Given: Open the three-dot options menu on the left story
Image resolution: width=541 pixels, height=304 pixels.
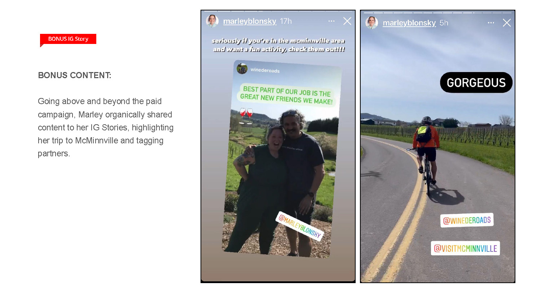Looking at the screenshot, I should click(x=331, y=21).
